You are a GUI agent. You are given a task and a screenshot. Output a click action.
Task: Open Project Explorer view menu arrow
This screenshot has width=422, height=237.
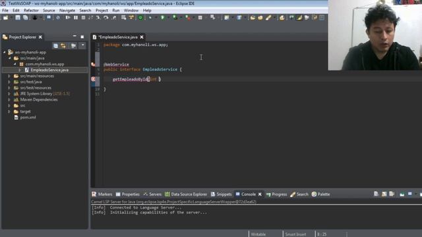(82, 45)
